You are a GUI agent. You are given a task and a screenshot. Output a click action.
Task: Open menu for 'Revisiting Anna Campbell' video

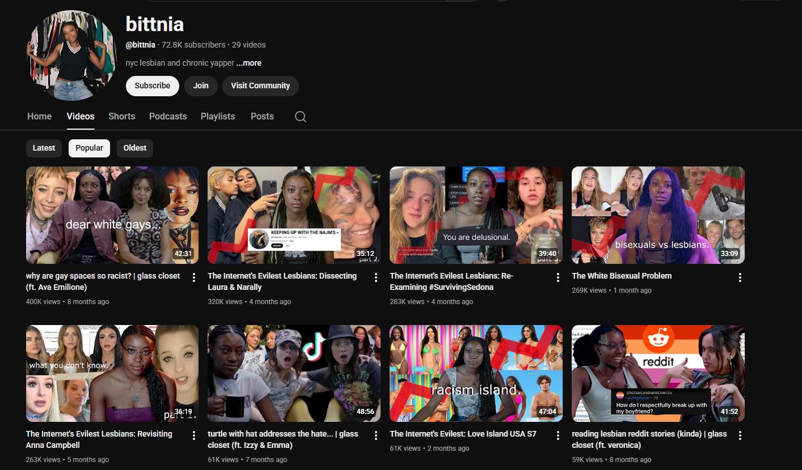194,435
